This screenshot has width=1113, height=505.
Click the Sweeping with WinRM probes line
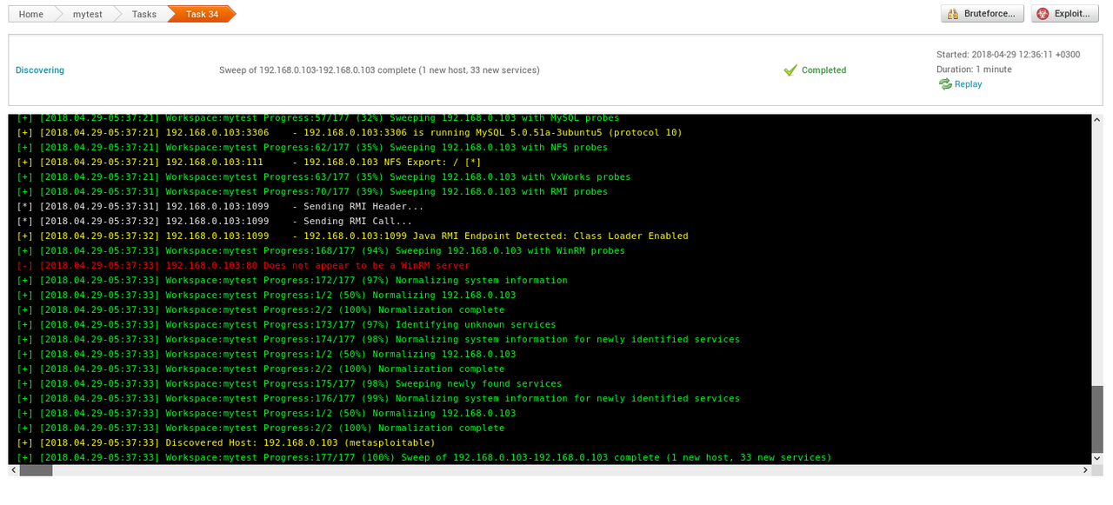coord(321,251)
